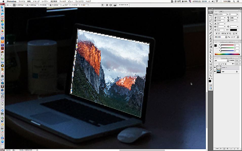Click the rotation angle input field
242x151 pixels.
click(x=67, y=5)
